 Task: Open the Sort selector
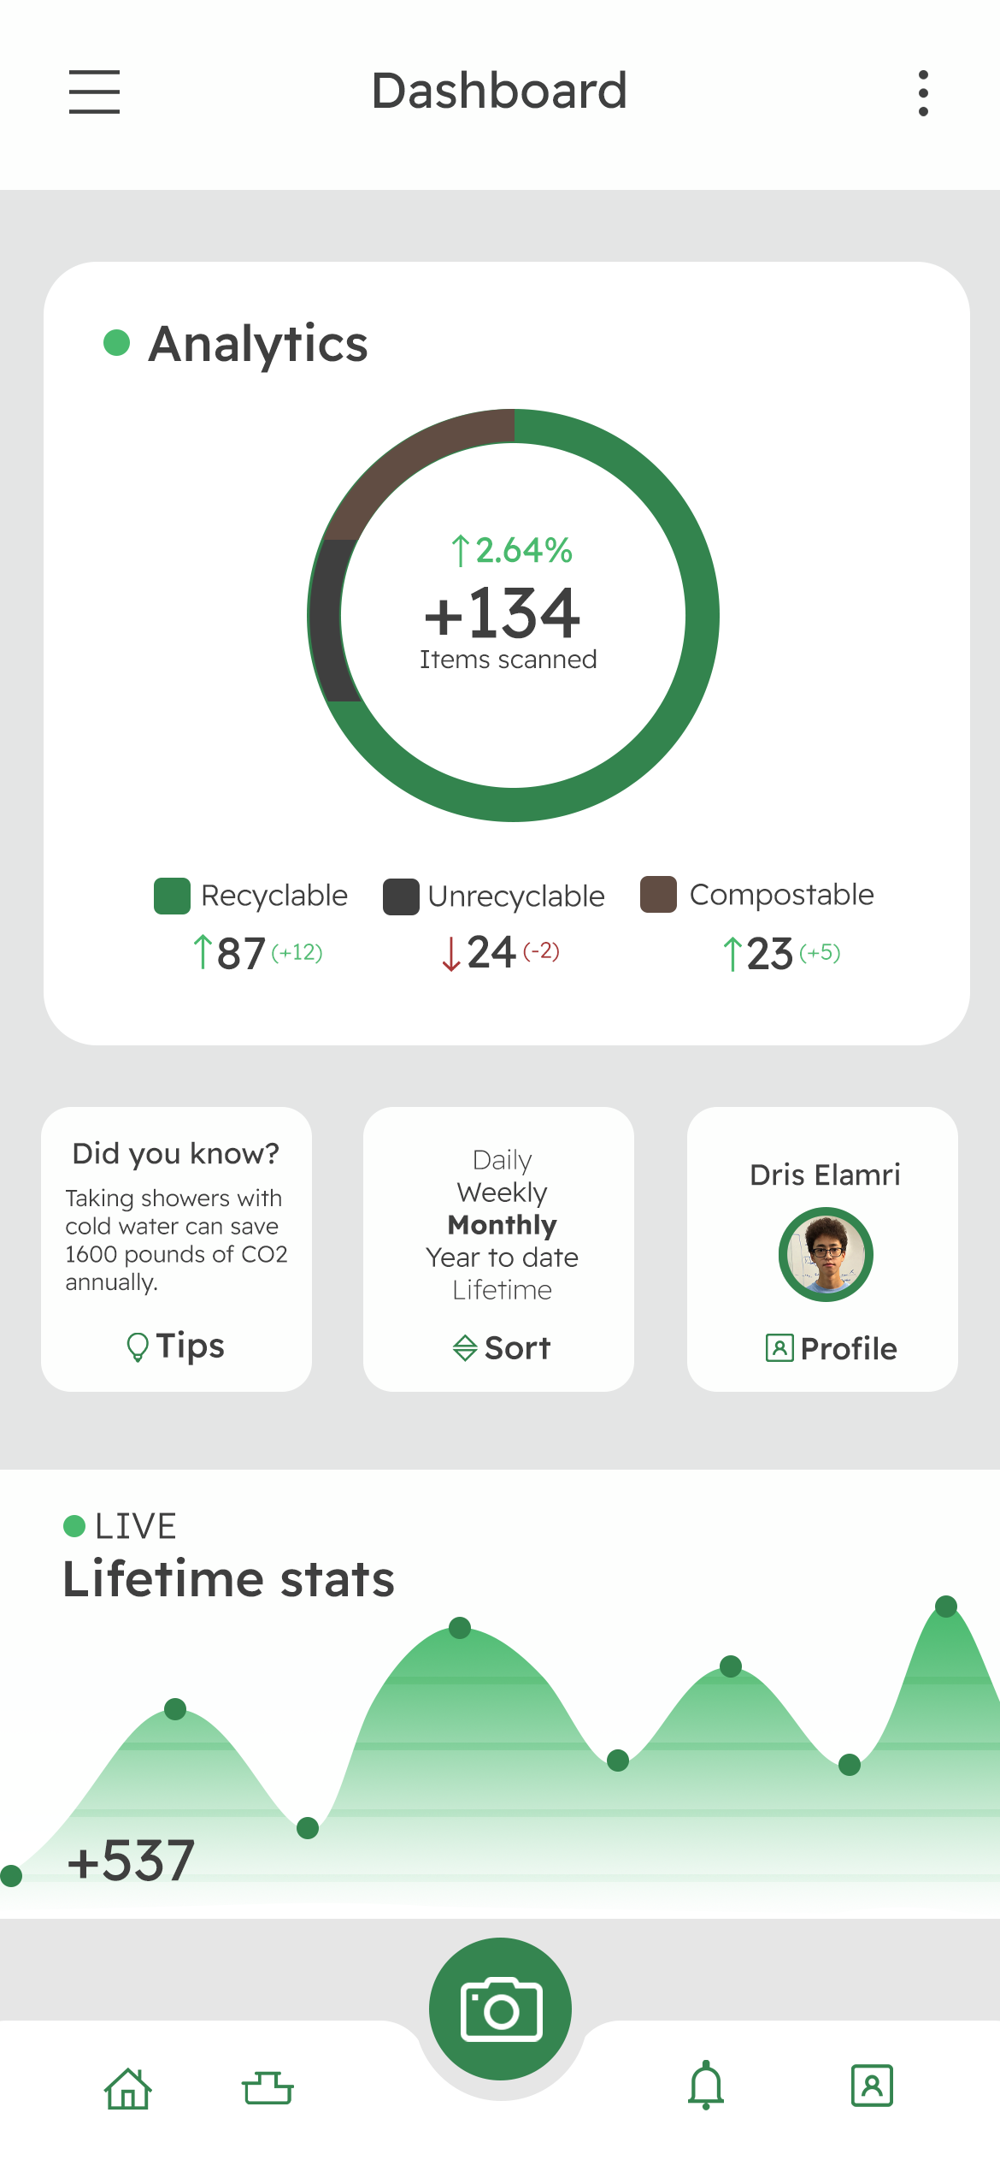pos(502,1348)
